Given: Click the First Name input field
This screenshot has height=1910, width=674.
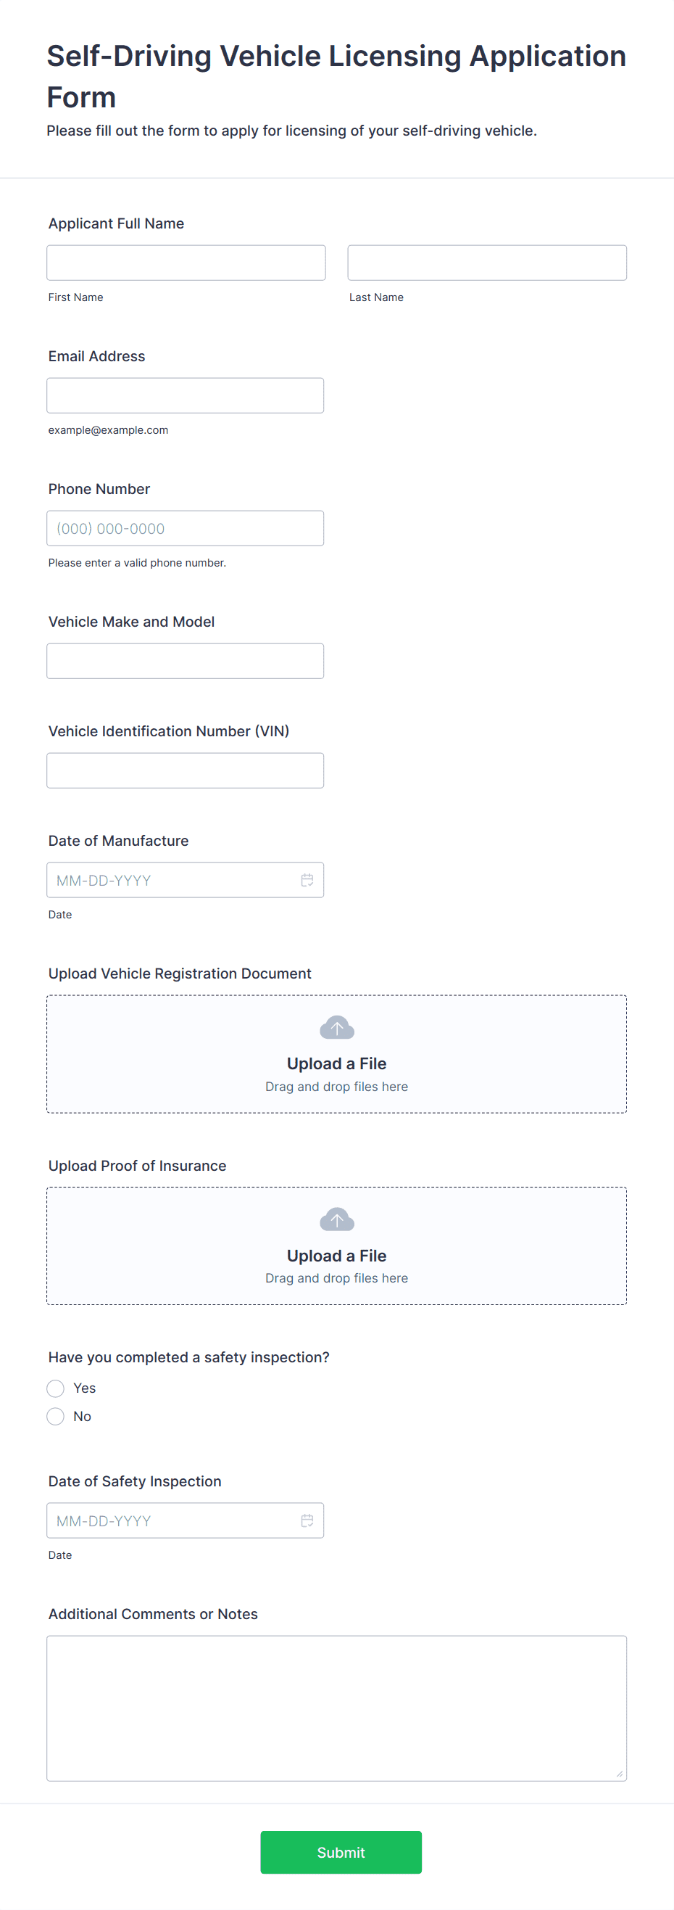Looking at the screenshot, I should [186, 263].
